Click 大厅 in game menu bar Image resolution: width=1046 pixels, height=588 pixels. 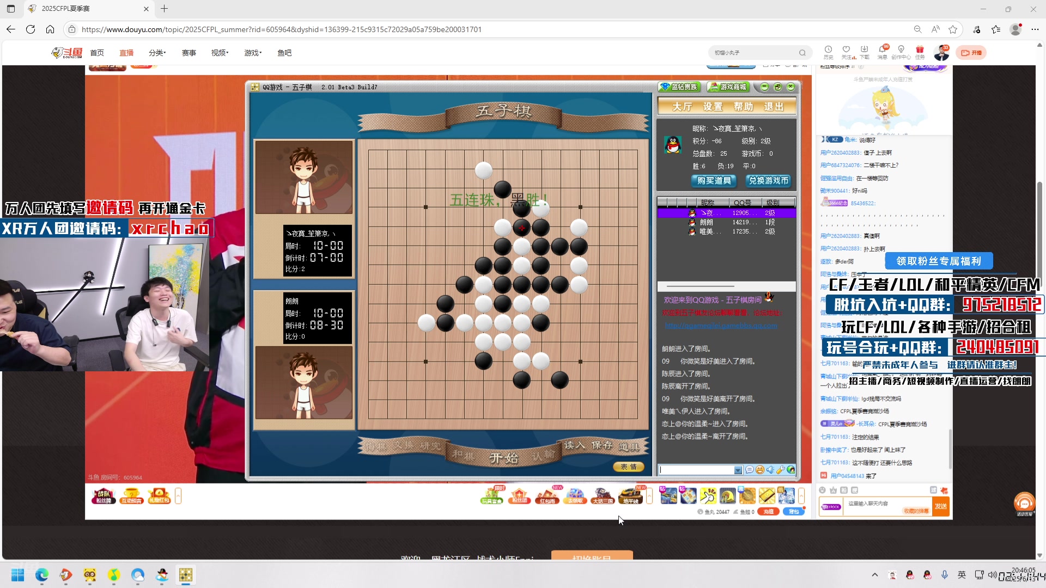click(682, 107)
